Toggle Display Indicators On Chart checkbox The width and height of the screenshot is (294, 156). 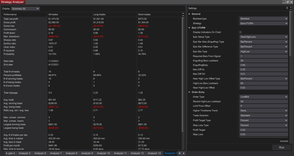[241, 32]
